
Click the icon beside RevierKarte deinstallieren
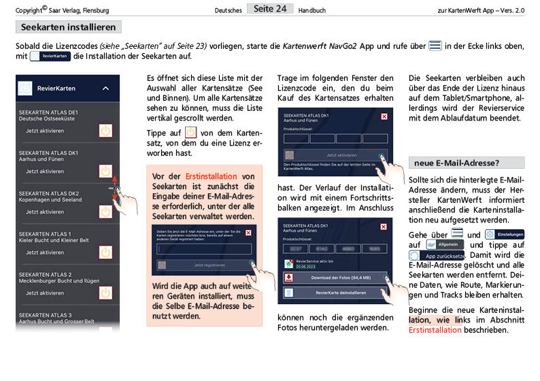click(288, 293)
